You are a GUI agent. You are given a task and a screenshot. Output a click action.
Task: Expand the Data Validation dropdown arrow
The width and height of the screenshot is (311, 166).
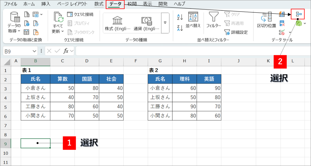coord(290,32)
